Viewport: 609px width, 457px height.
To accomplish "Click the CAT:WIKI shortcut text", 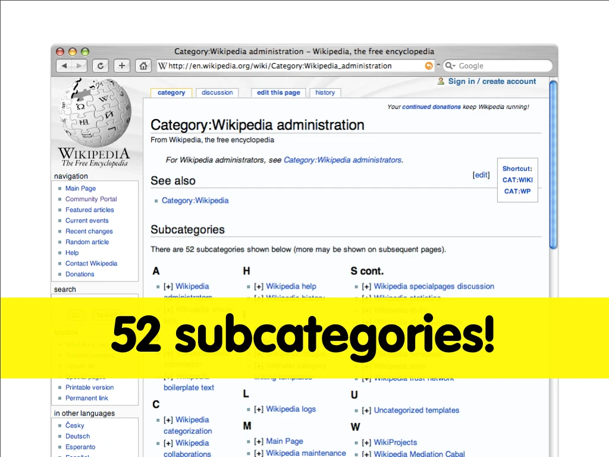I will click(x=518, y=180).
